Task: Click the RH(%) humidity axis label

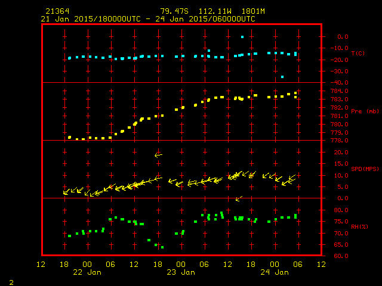Action: tap(359, 226)
